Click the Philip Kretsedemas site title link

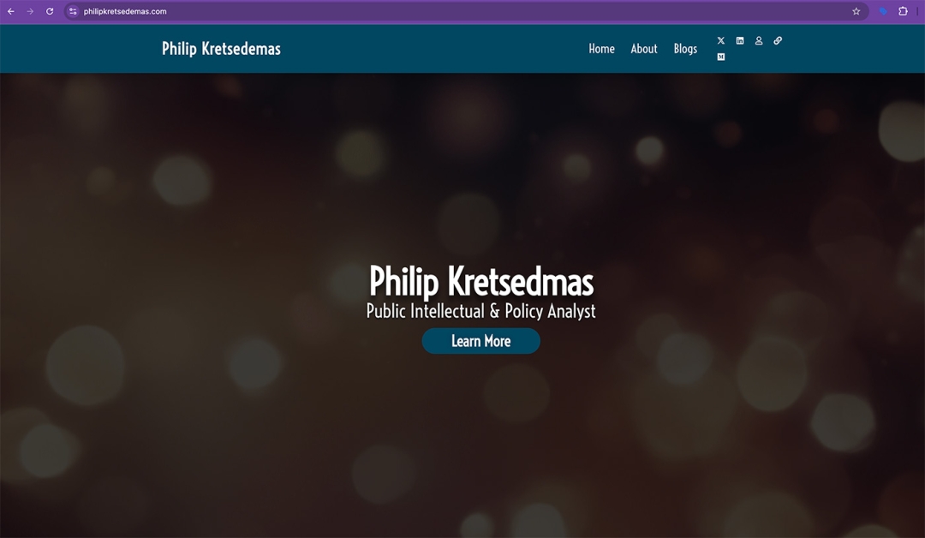(x=221, y=49)
